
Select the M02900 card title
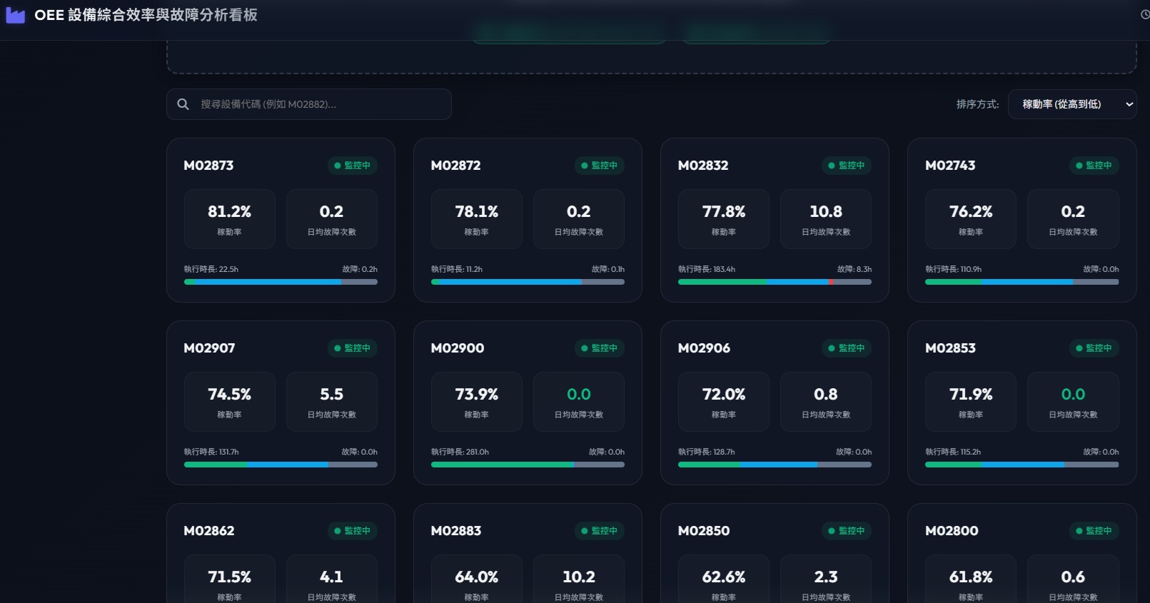[x=458, y=348]
